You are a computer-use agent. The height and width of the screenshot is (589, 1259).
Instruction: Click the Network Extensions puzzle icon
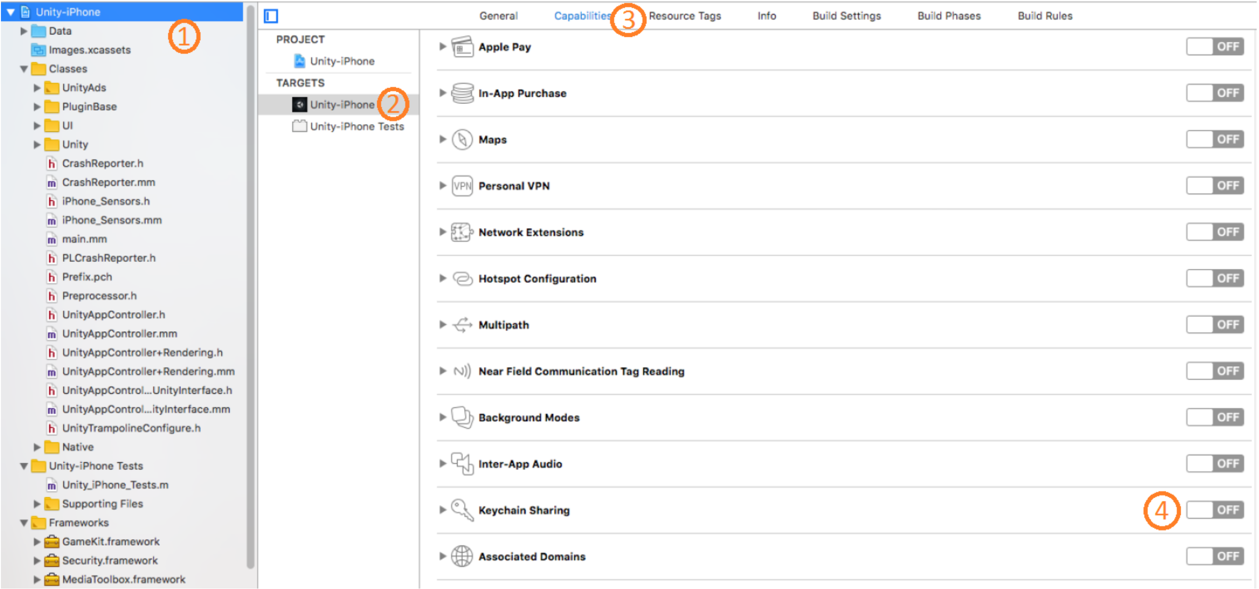pyautogui.click(x=462, y=232)
